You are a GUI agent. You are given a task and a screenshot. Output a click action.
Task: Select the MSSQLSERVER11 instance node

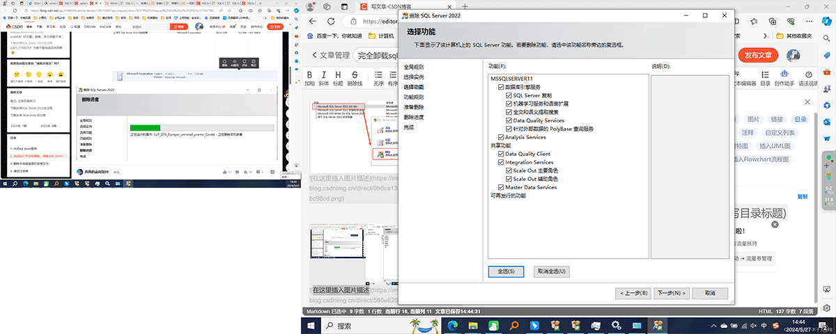coord(511,79)
